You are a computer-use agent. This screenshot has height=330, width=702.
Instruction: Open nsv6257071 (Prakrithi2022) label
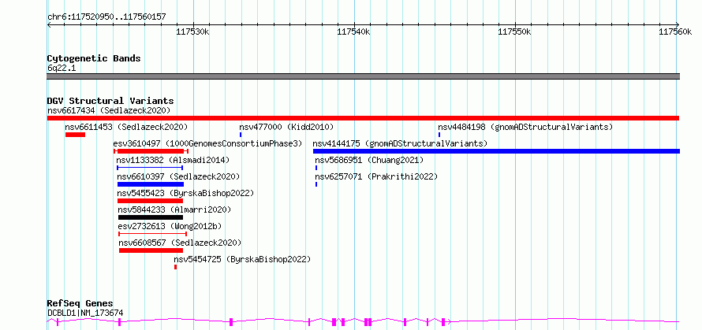[x=376, y=176]
